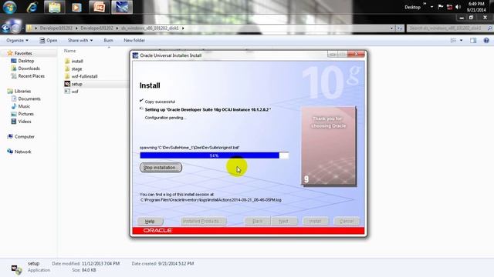
Task: Select Pictures library
Action: tap(25, 114)
